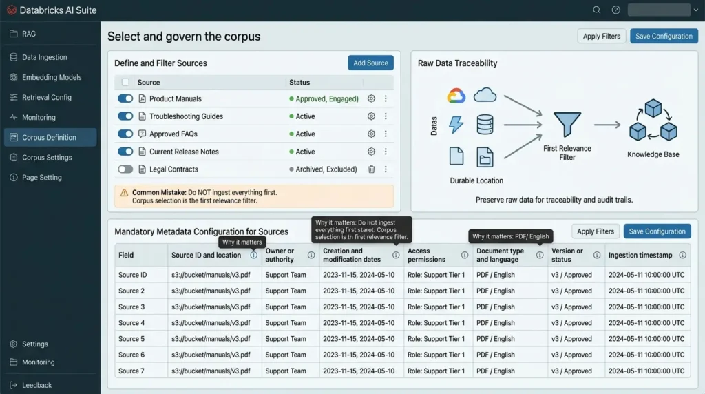705x394 pixels.
Task: Open more options for Legal Contracts row
Action: click(x=386, y=169)
